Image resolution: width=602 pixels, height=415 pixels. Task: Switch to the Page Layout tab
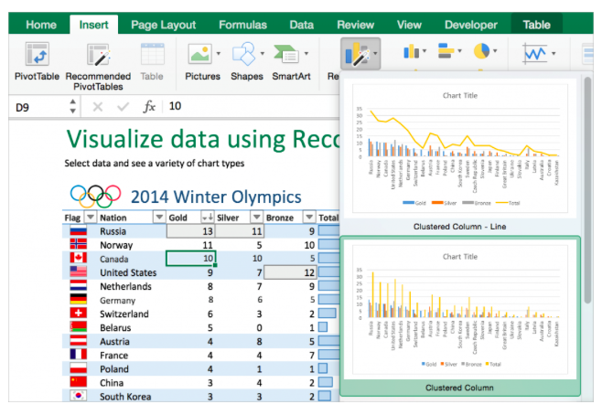point(161,25)
